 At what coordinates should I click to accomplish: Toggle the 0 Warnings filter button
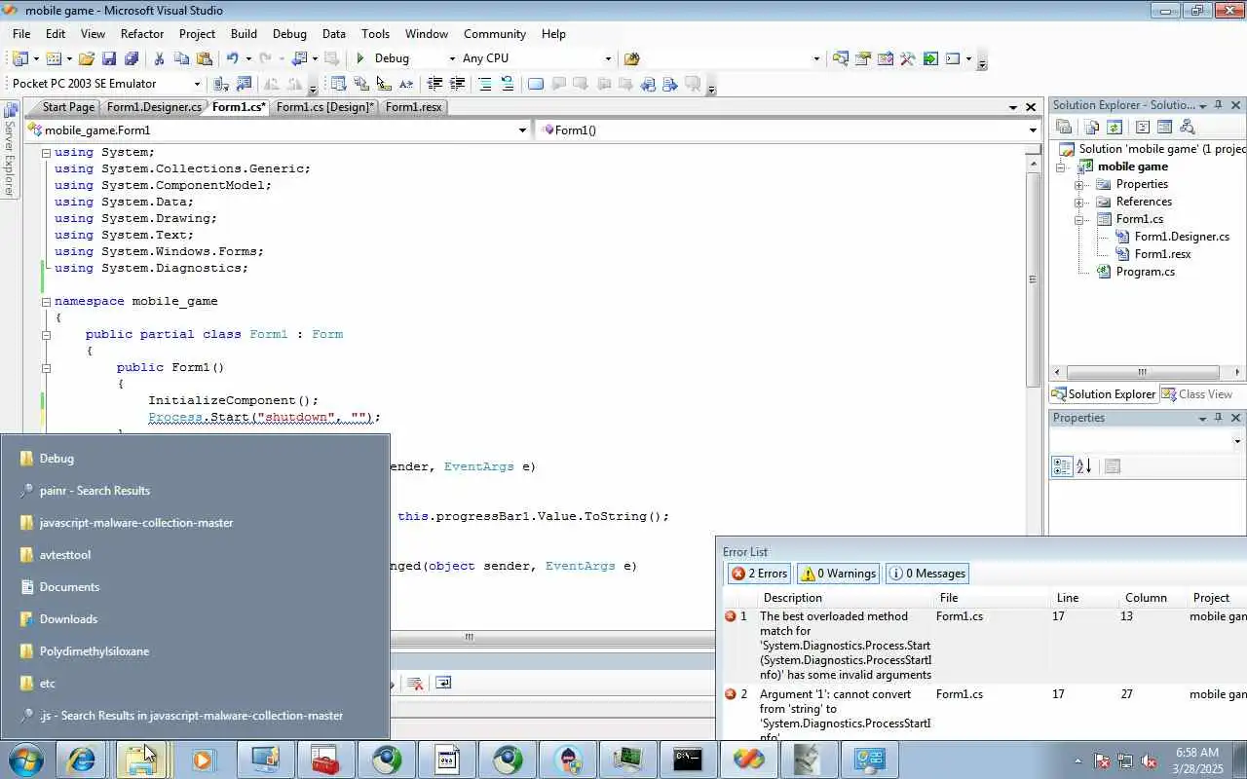pyautogui.click(x=838, y=574)
